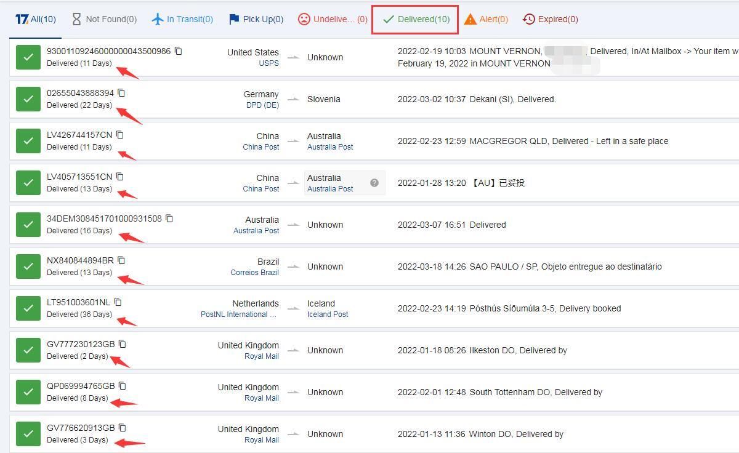Open the Pick Up(0) tab
Screen dimensions: 739x453
pyautogui.click(x=256, y=19)
